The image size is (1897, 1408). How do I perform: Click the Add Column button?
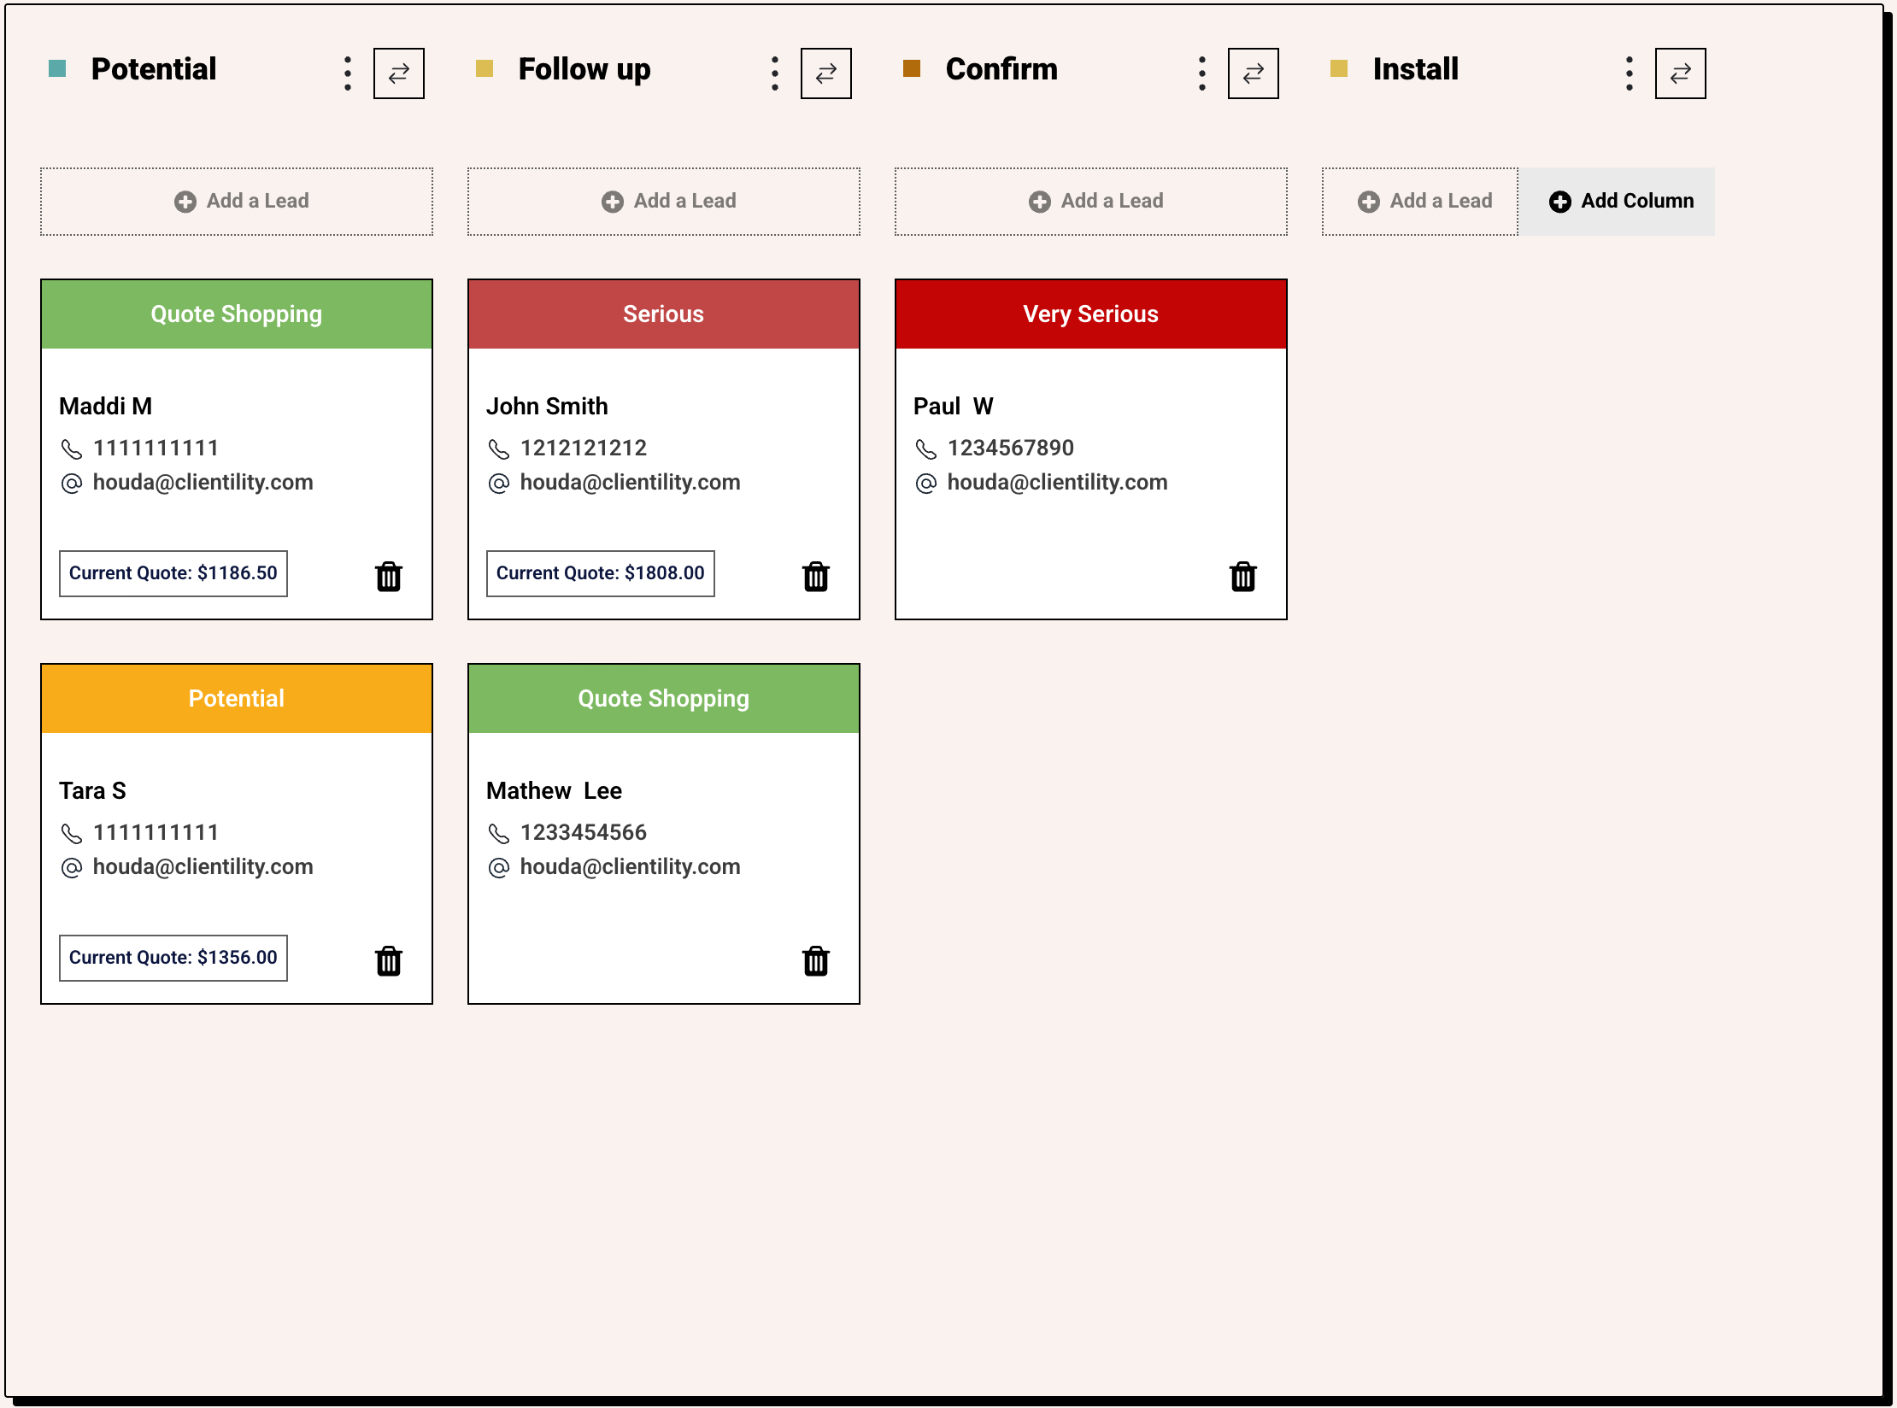coord(1621,202)
